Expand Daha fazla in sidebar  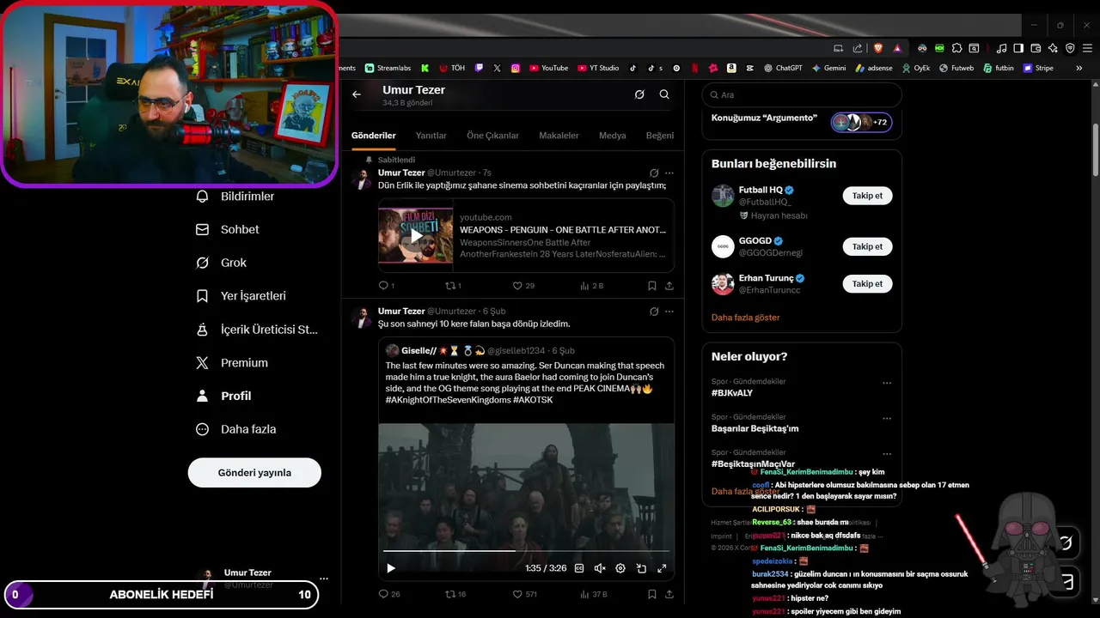tap(236, 429)
